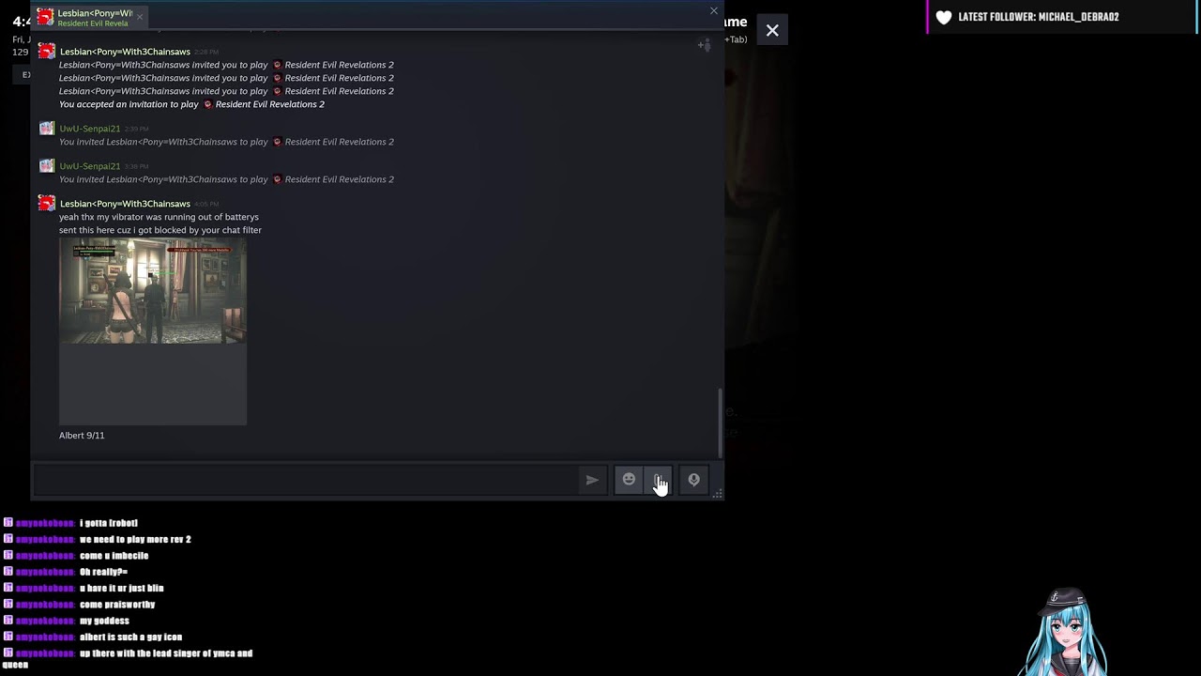Click Lesbian<Pony=With3Chainsaws name at 4:05 PM
This screenshot has height=676, width=1201.
point(125,204)
